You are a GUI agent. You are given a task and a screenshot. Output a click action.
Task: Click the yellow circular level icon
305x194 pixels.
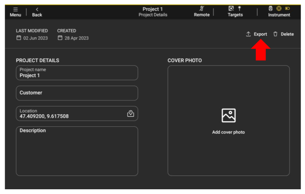tap(279, 9)
